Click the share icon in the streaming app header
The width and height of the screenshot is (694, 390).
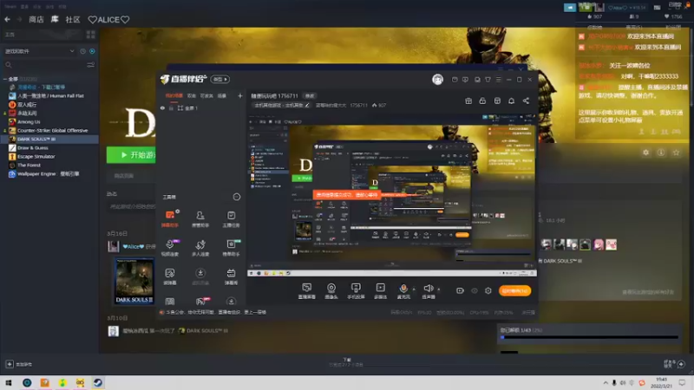click(x=526, y=101)
